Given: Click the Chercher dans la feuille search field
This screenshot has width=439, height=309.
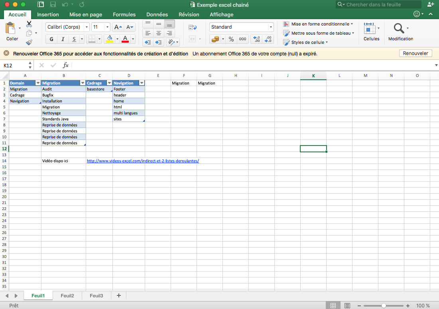Looking at the screenshot, I should (378, 4).
